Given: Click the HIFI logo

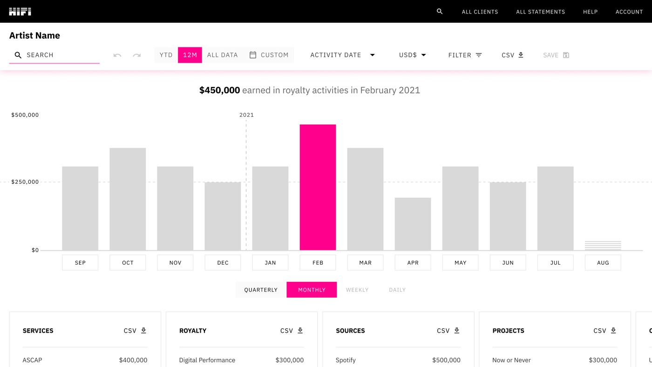Looking at the screenshot, I should click(x=20, y=12).
